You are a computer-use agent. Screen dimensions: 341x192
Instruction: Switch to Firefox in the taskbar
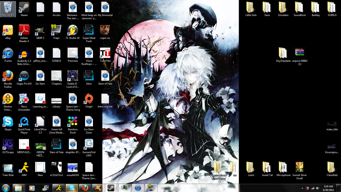point(85,188)
